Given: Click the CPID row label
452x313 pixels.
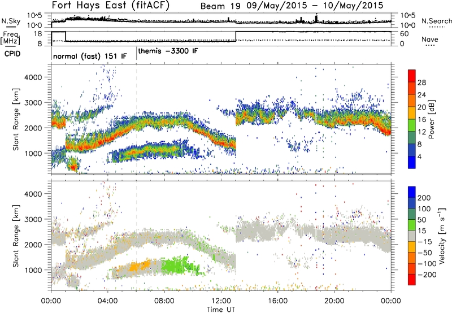Looking at the screenshot, I should click(12, 54).
